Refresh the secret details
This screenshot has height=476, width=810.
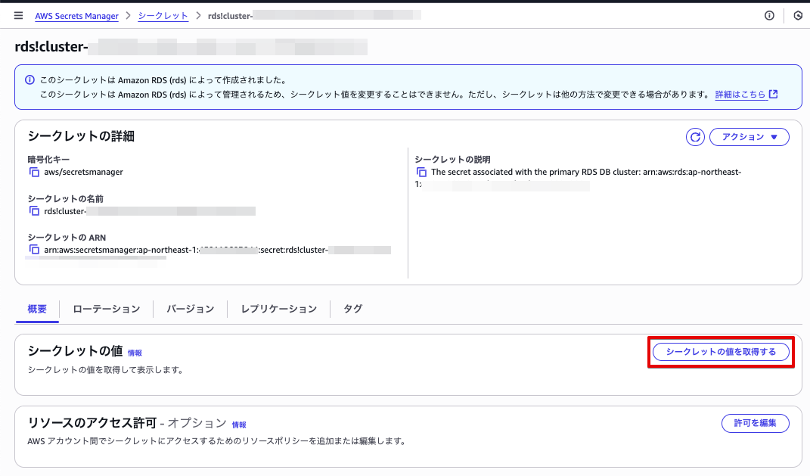(695, 137)
